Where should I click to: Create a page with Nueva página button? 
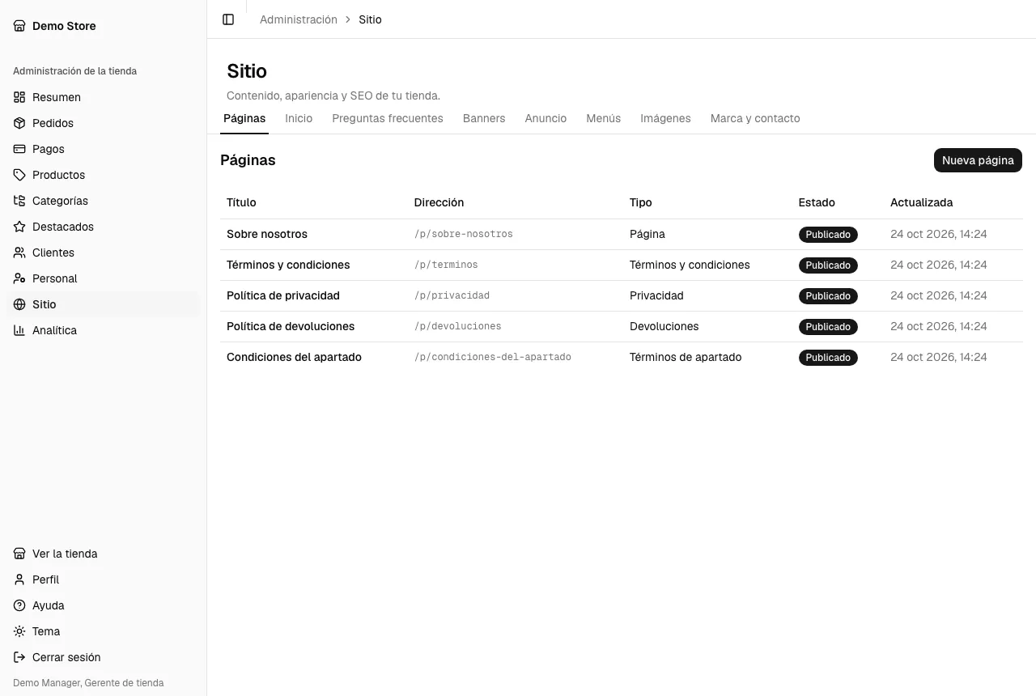coord(978,160)
